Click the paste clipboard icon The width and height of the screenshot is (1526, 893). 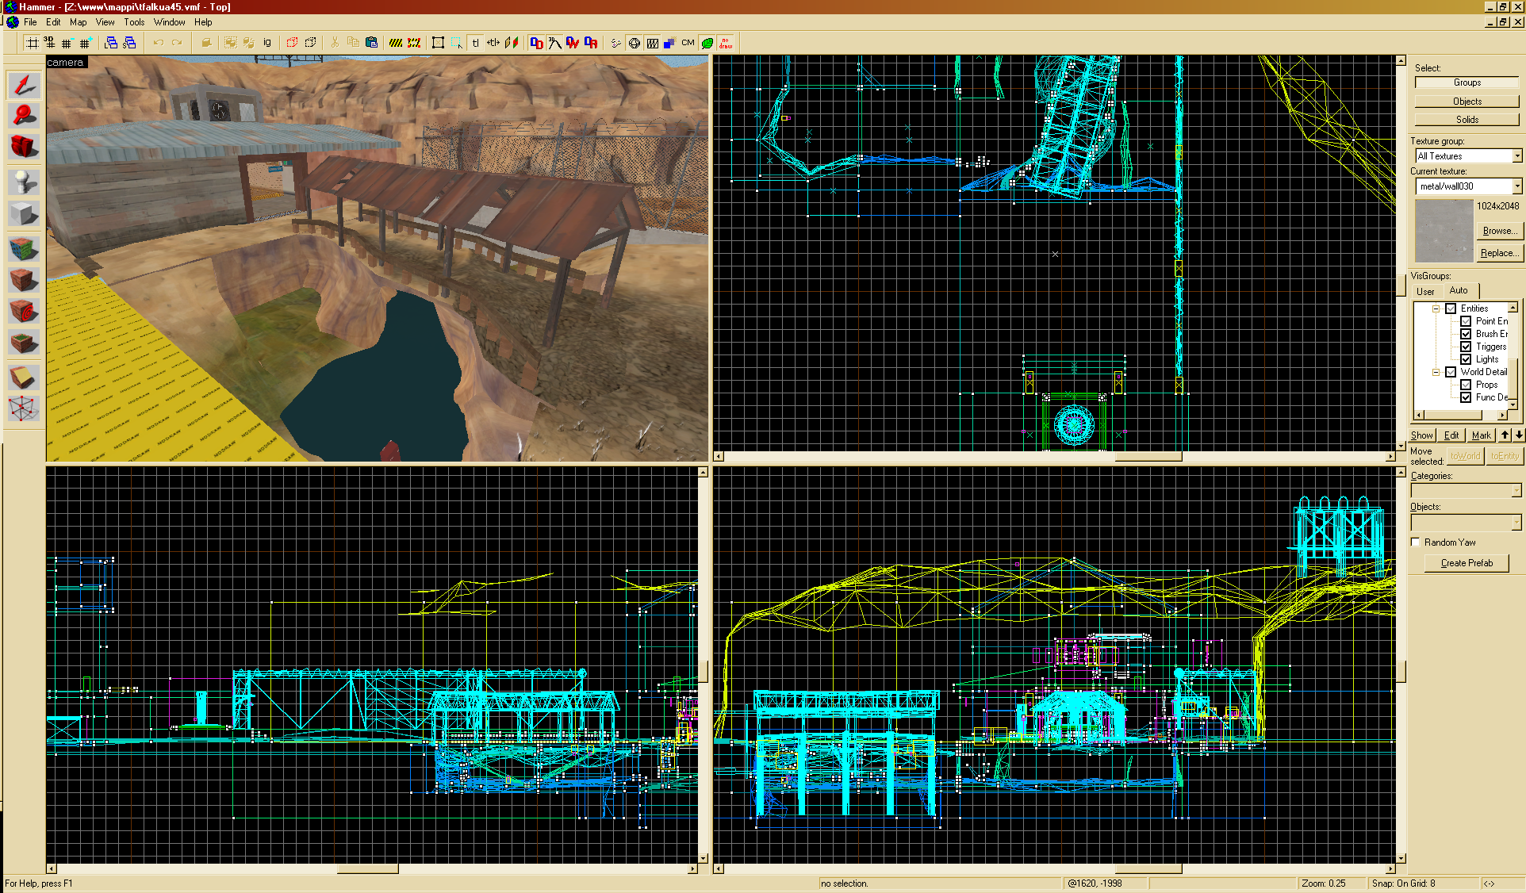371,43
